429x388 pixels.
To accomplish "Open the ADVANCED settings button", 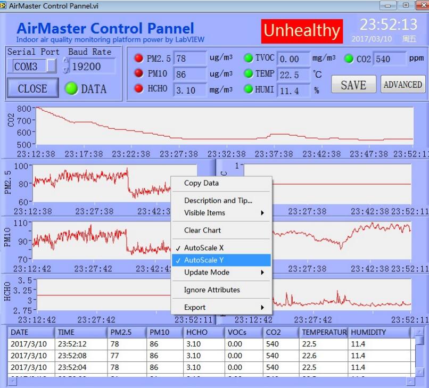I will (x=403, y=85).
